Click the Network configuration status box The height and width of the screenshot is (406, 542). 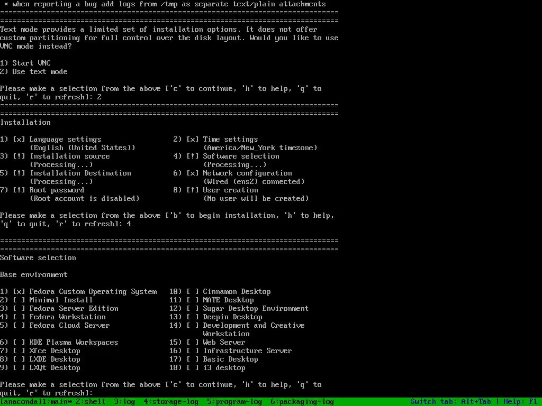193,173
